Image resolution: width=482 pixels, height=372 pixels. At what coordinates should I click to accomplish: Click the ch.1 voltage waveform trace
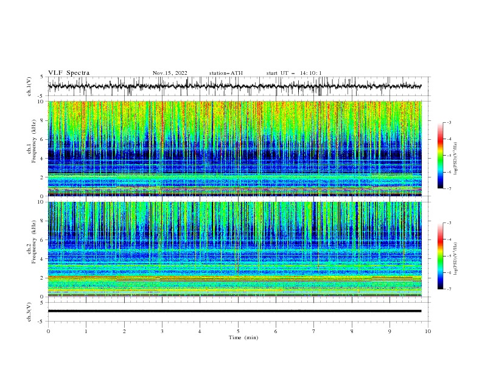pyautogui.click(x=234, y=86)
